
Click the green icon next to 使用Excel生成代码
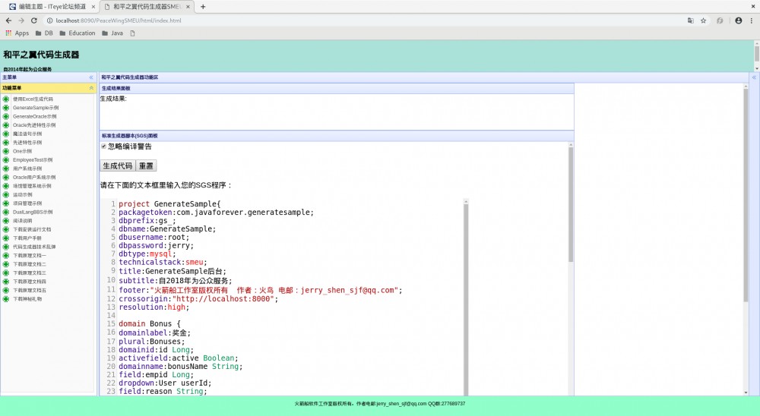[6, 99]
